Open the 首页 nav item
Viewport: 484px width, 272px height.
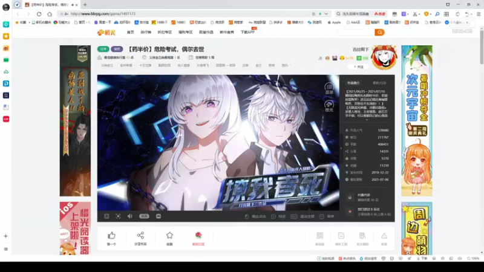131,32
